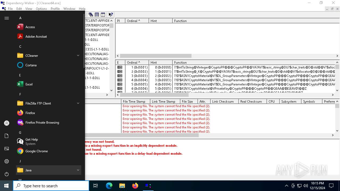The width and height of the screenshot is (340, 191).
Task: Open the File menu
Action: (10, 9)
